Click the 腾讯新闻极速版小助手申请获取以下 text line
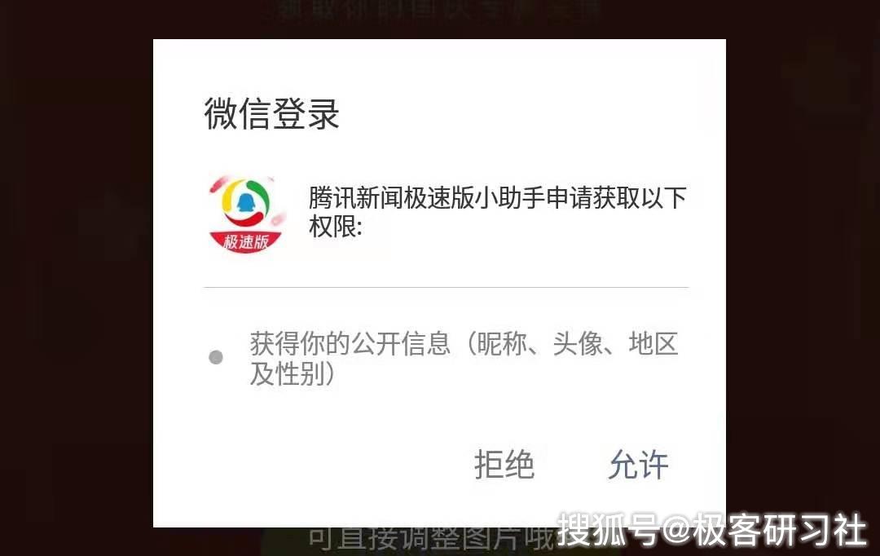 pos(497,197)
